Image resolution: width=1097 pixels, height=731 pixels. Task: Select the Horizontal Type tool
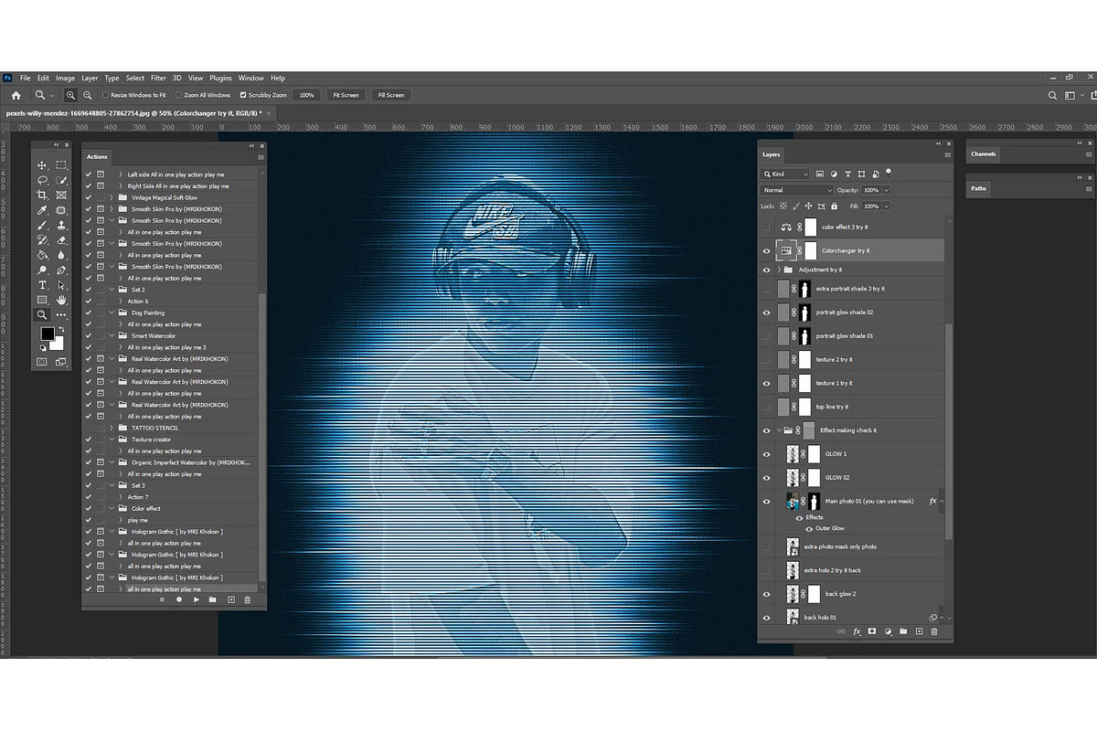[x=42, y=285]
